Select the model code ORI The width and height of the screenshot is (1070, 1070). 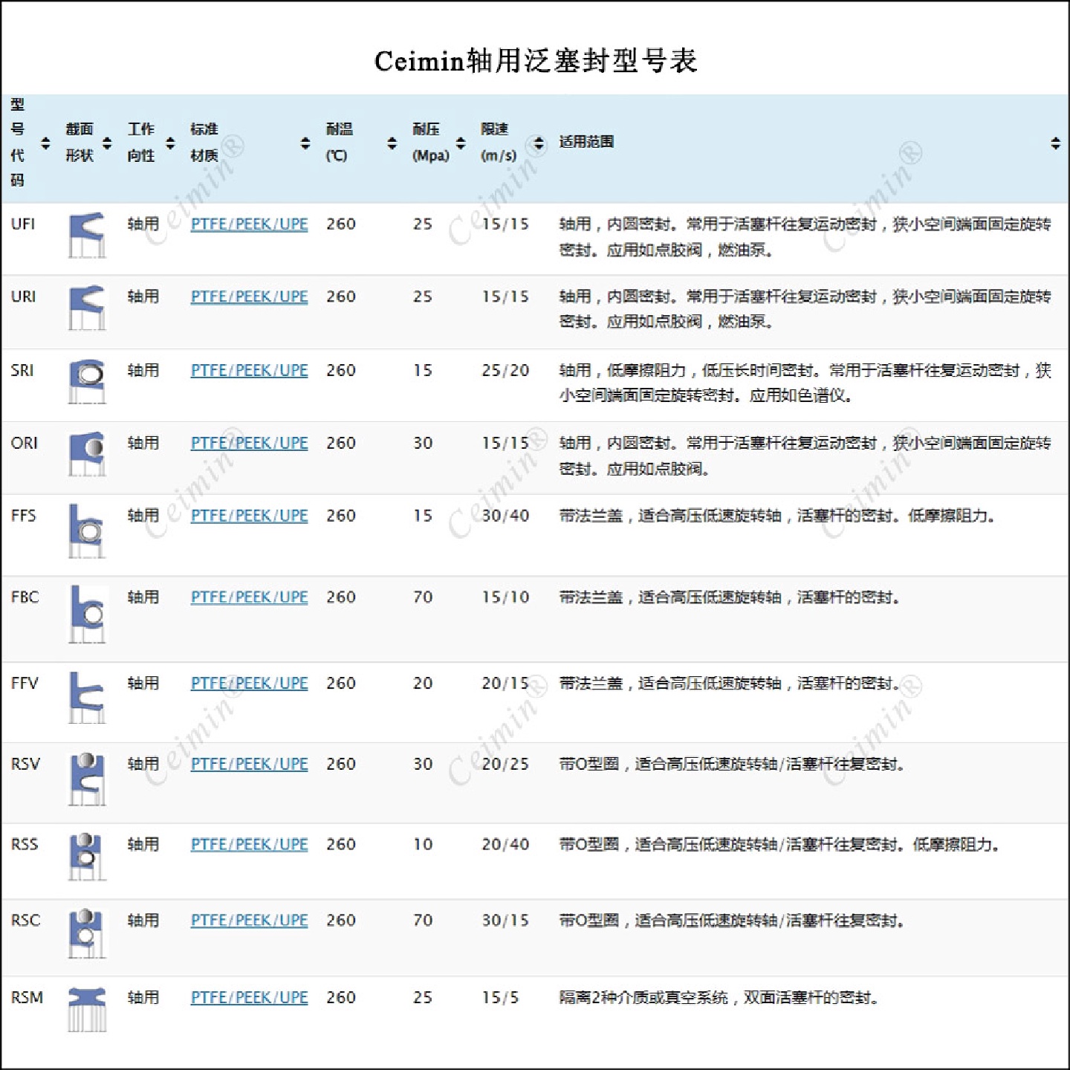[24, 443]
